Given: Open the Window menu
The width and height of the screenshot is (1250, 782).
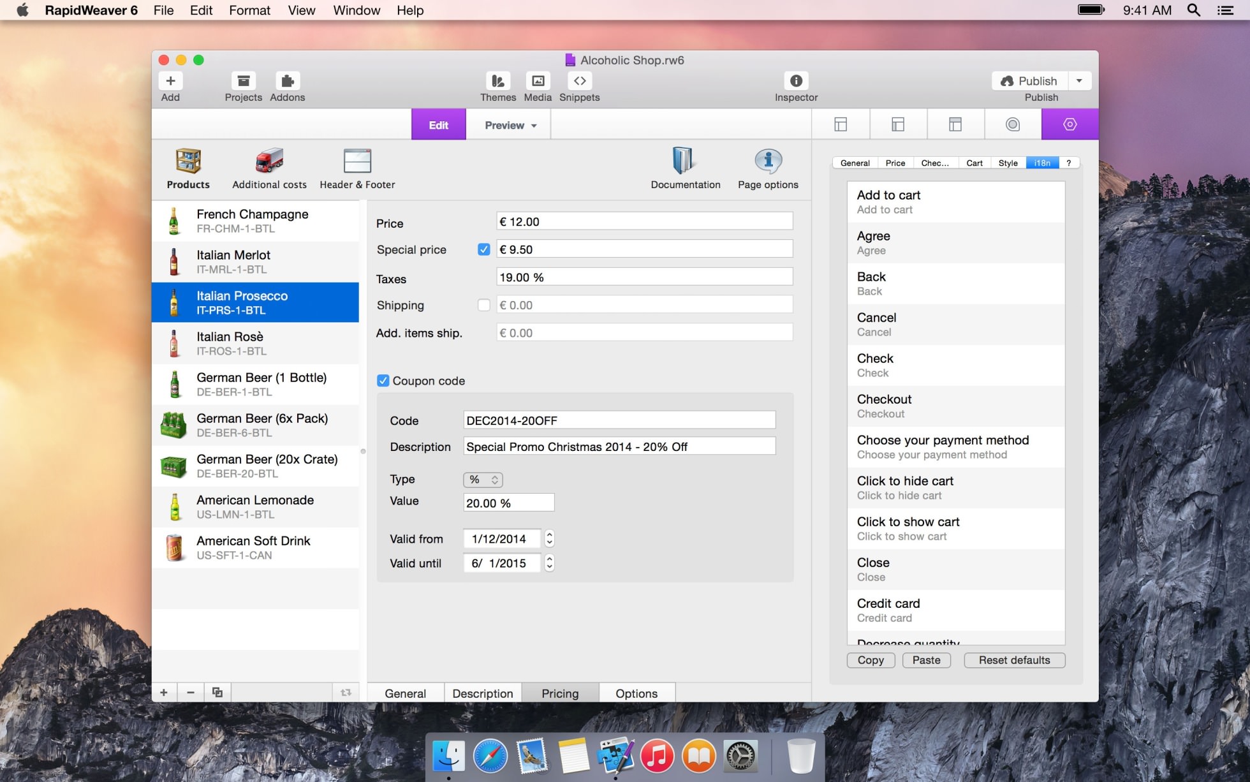Looking at the screenshot, I should click(x=357, y=10).
